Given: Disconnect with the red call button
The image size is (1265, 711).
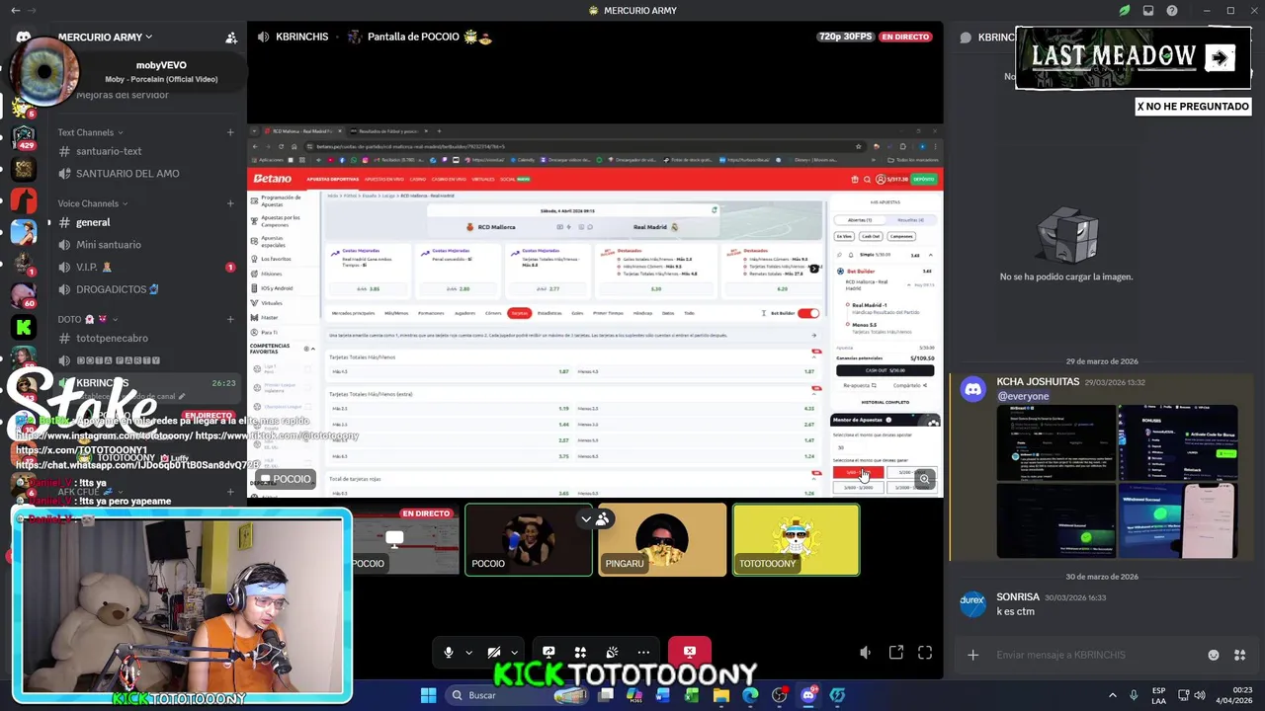Looking at the screenshot, I should tap(690, 652).
